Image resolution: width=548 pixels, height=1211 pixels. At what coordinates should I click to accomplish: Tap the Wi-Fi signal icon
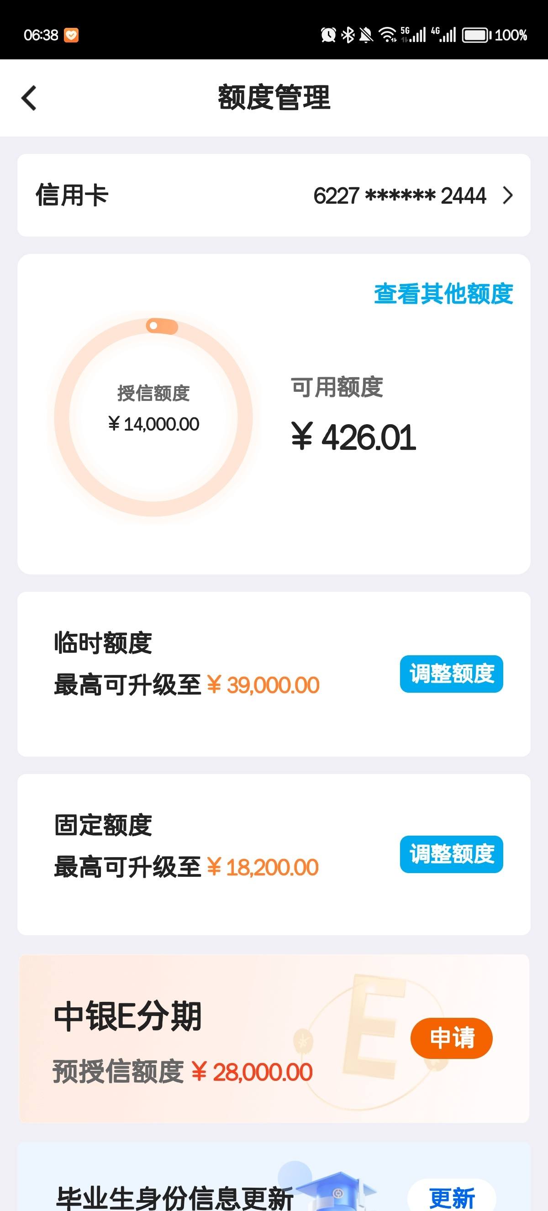pyautogui.click(x=388, y=35)
